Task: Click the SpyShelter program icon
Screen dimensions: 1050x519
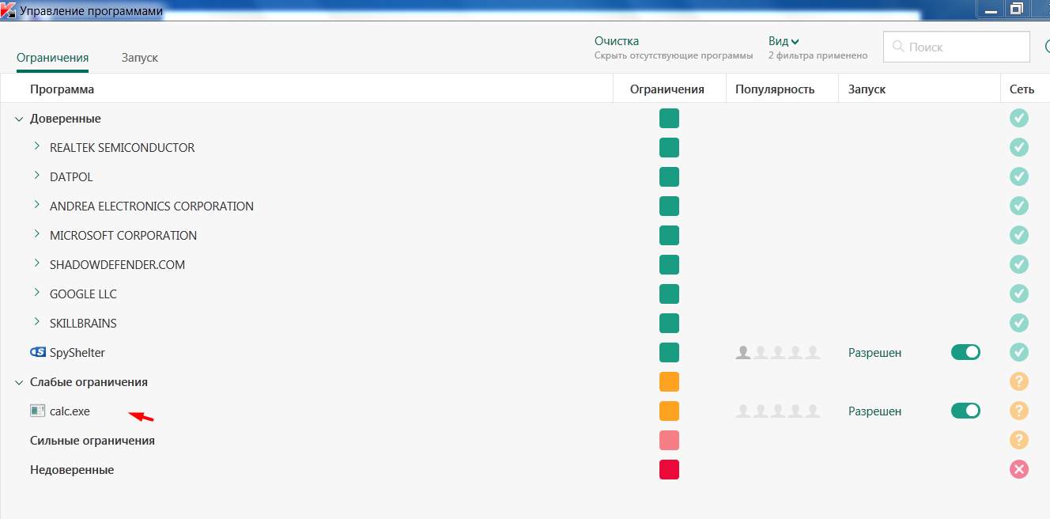Action: [x=37, y=352]
